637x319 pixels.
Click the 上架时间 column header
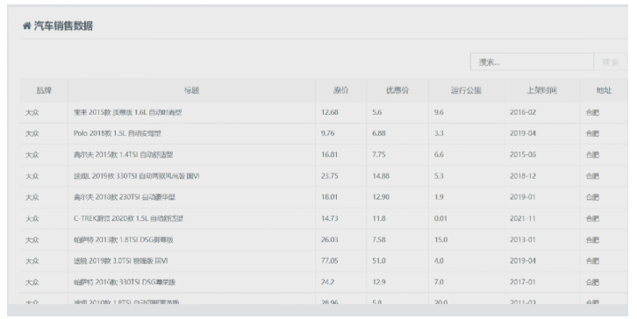542,90
